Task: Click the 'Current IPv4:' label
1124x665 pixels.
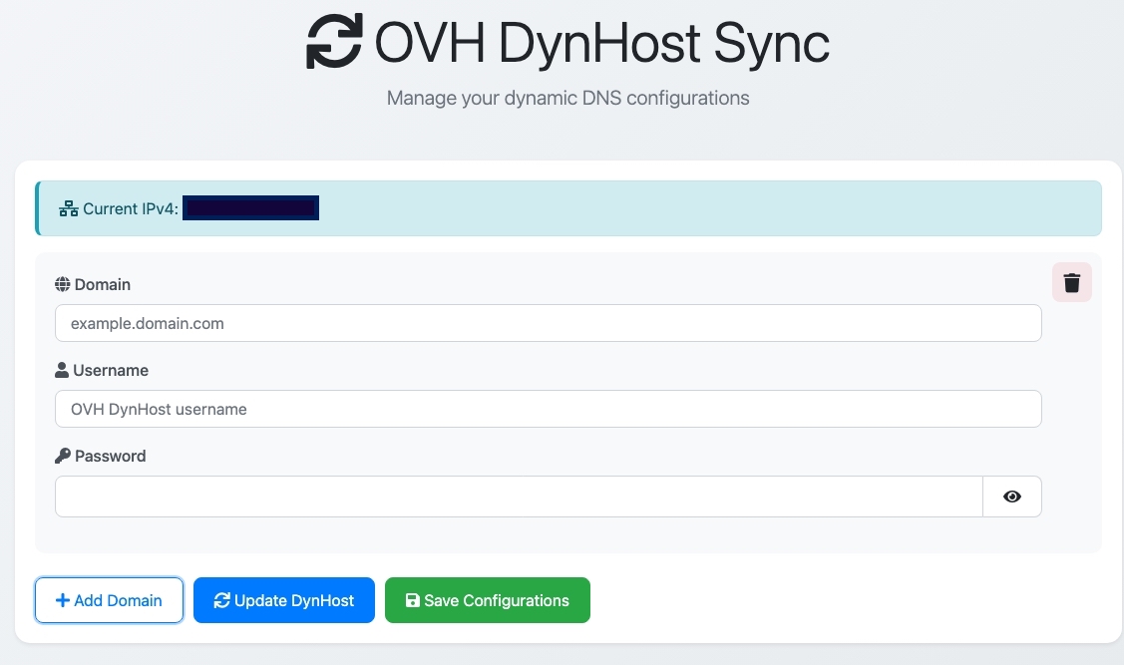Action: point(131,208)
